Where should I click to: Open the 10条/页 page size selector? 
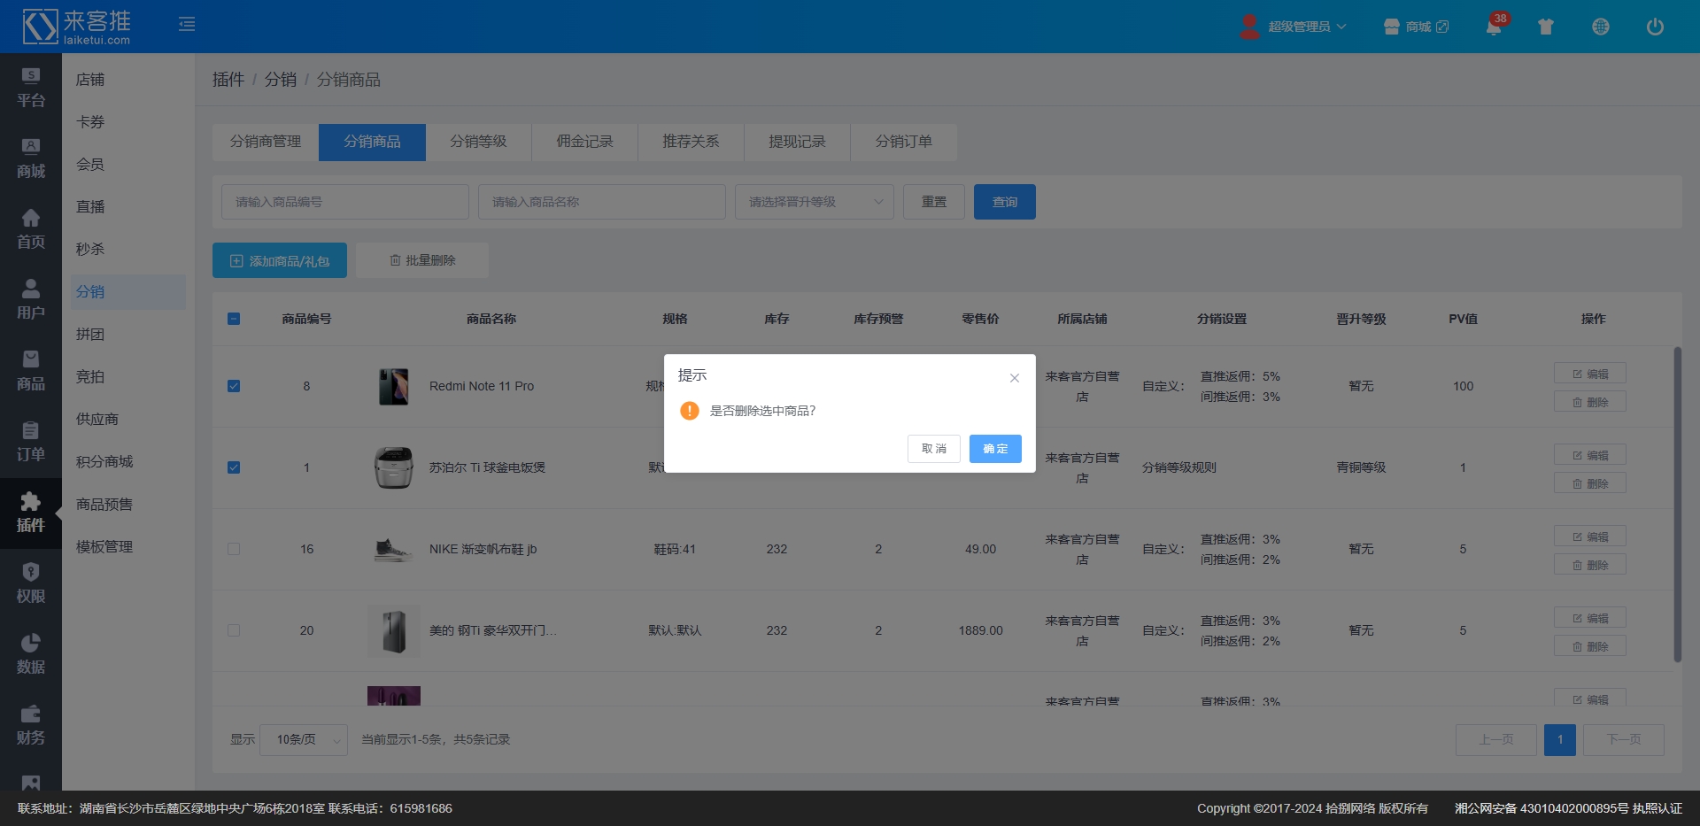point(304,739)
